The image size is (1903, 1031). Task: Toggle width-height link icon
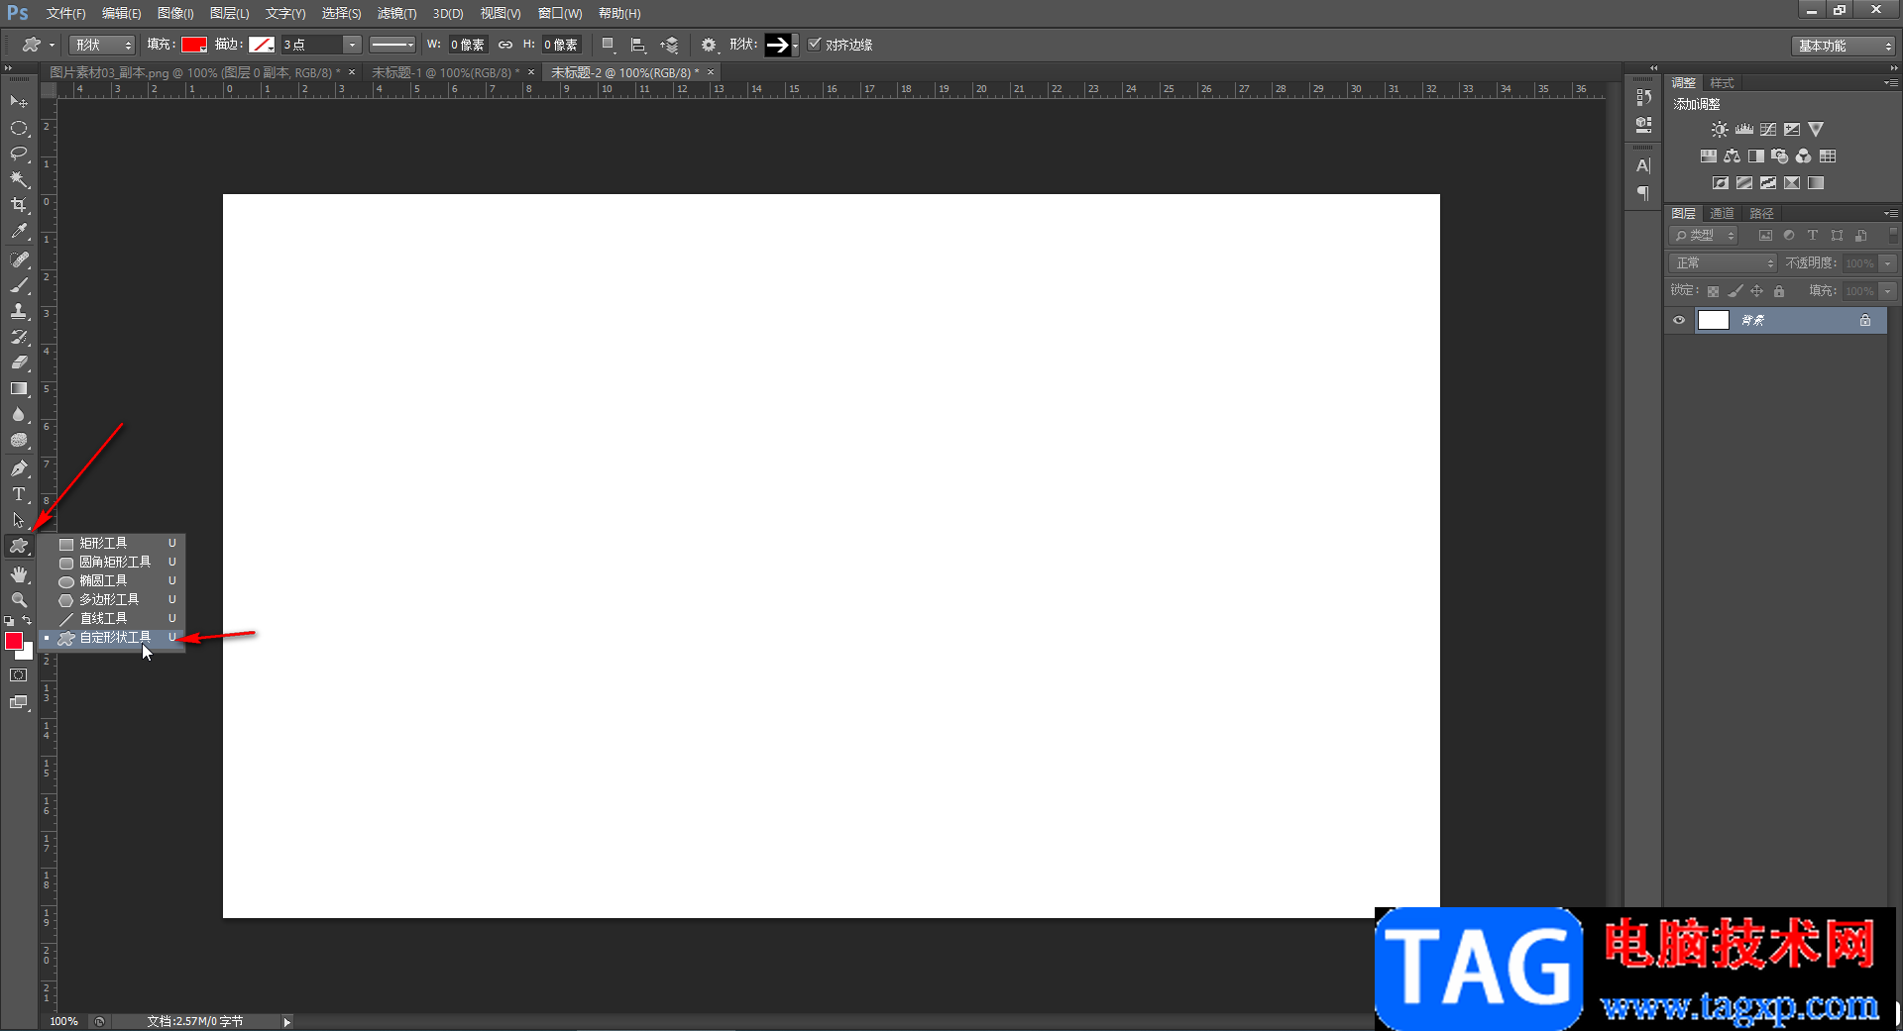click(505, 45)
